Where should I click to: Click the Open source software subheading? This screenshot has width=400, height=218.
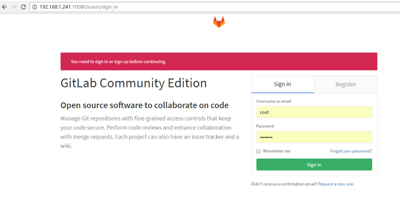pos(145,105)
